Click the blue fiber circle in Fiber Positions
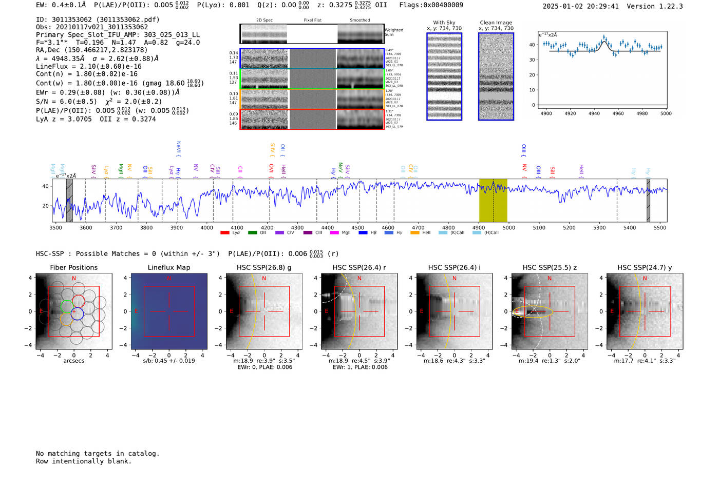Screen dimensions: 719x489 (77, 314)
